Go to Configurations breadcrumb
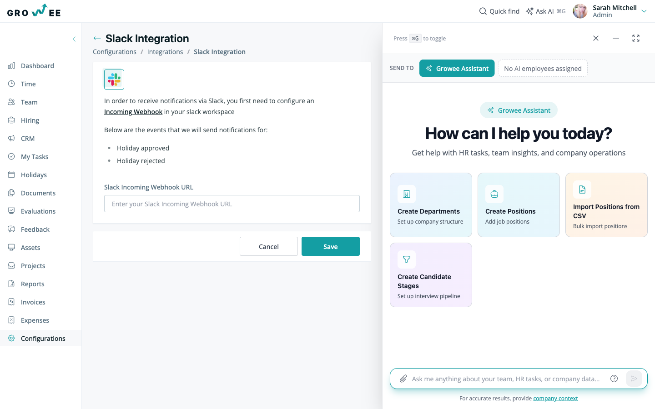The height and width of the screenshot is (409, 655). pyautogui.click(x=115, y=52)
